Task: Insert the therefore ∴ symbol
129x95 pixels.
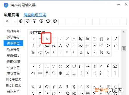Action: (47, 67)
